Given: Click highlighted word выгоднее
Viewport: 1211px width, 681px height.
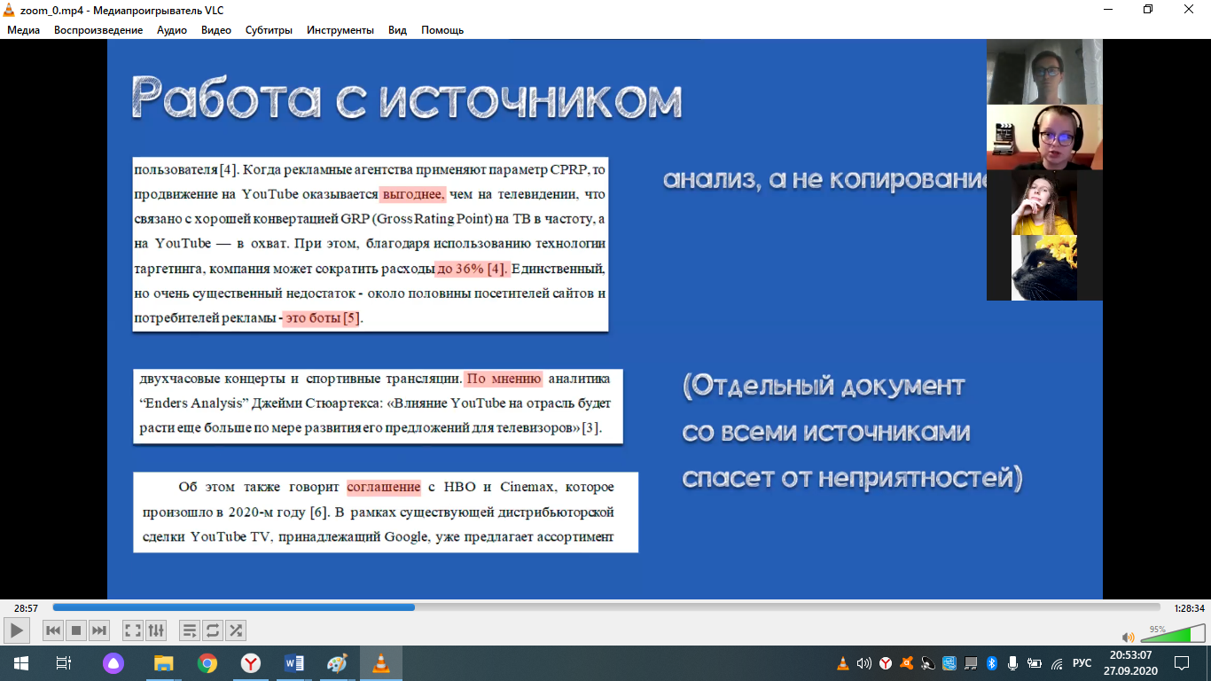Looking at the screenshot, I should coord(413,194).
